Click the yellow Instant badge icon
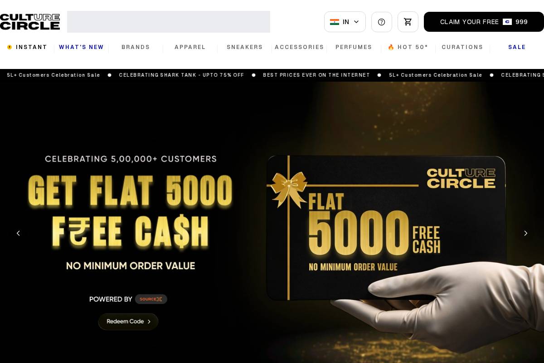 click(x=10, y=47)
